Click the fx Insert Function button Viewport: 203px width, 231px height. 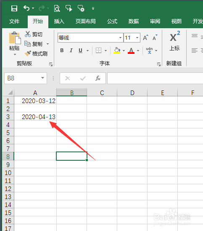click(98, 78)
